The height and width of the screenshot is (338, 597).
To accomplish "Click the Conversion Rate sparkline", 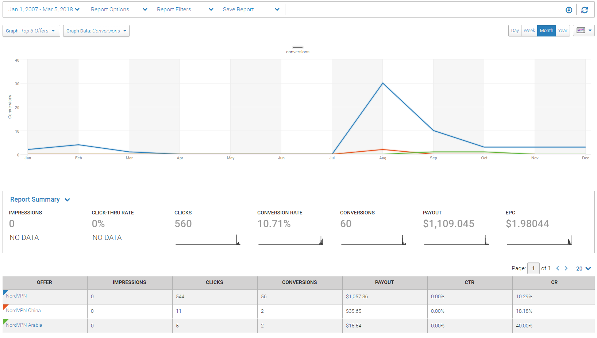I will [291, 240].
